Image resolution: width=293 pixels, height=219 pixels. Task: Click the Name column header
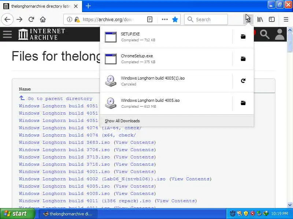(25, 89)
